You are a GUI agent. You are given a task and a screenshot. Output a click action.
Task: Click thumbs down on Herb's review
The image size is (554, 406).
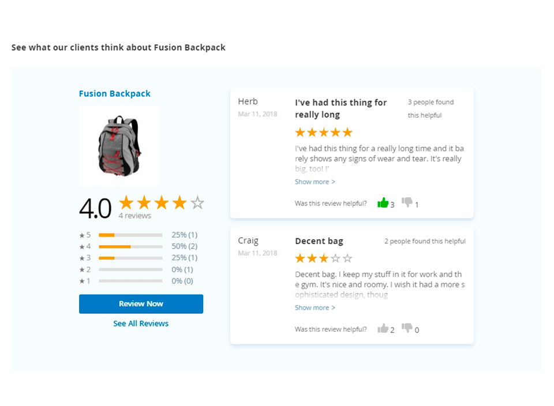[x=407, y=202]
